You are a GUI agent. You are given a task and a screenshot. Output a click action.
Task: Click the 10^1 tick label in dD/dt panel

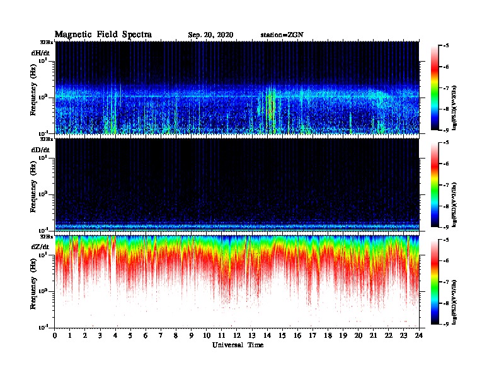tap(43, 158)
